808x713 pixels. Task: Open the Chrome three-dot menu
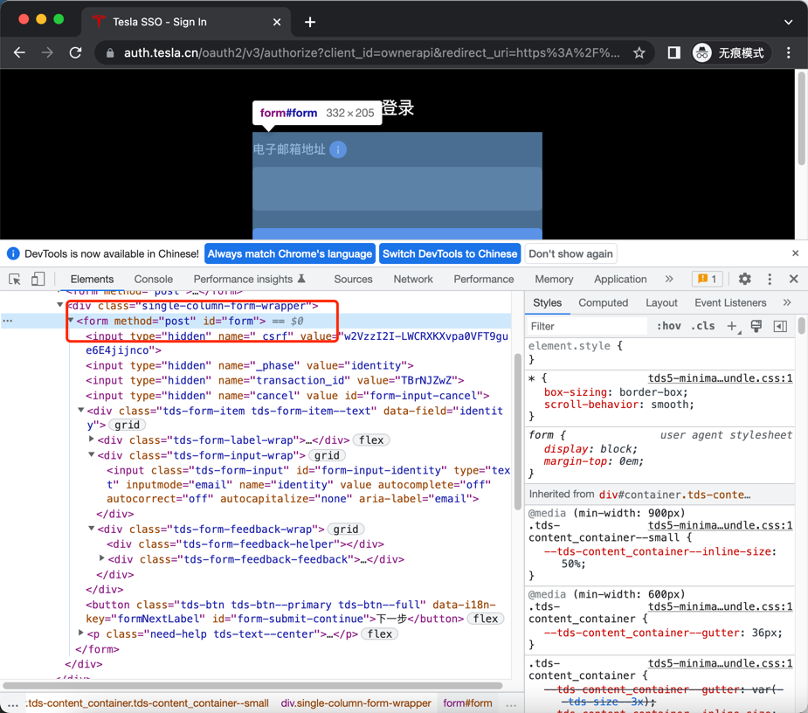[789, 52]
